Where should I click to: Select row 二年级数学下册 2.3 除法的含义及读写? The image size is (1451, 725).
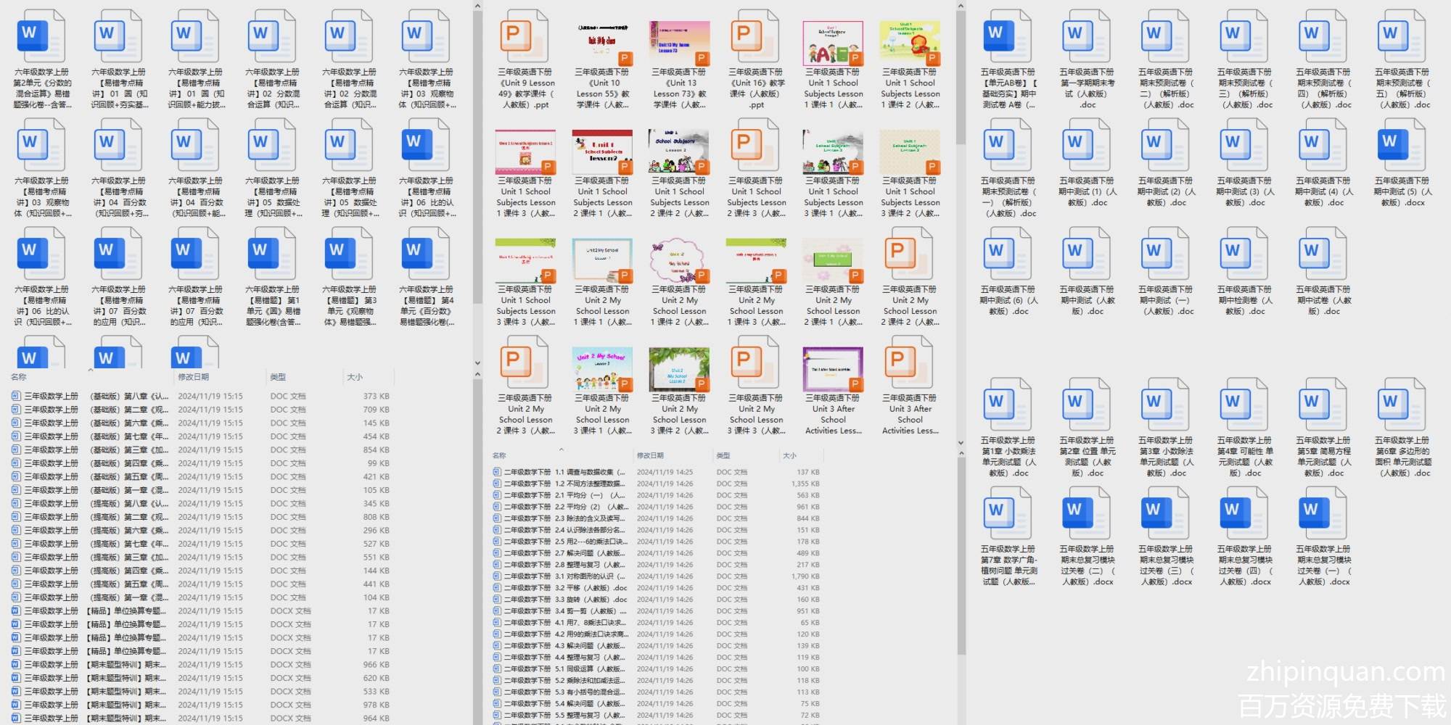(x=657, y=518)
